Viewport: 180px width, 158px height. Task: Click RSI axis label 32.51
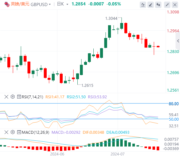pyautogui.click(x=174, y=126)
